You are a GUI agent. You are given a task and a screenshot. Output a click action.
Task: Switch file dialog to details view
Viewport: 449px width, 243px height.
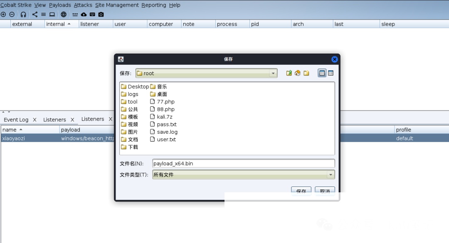[331, 73]
